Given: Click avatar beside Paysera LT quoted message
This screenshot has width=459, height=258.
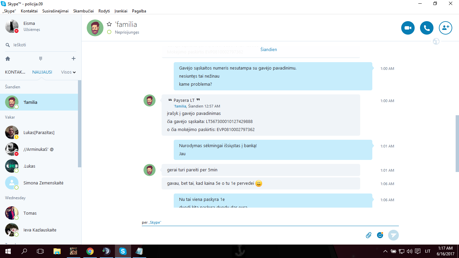Looking at the screenshot, I should (150, 100).
